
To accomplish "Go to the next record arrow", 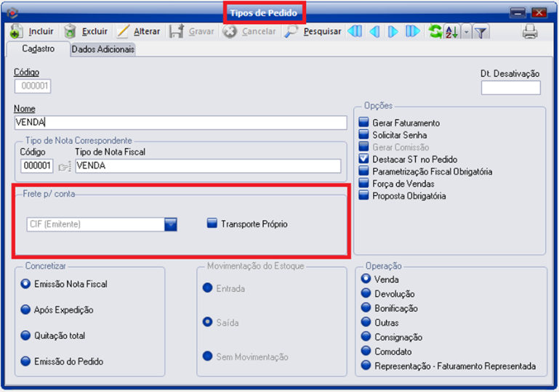I will 393,32.
